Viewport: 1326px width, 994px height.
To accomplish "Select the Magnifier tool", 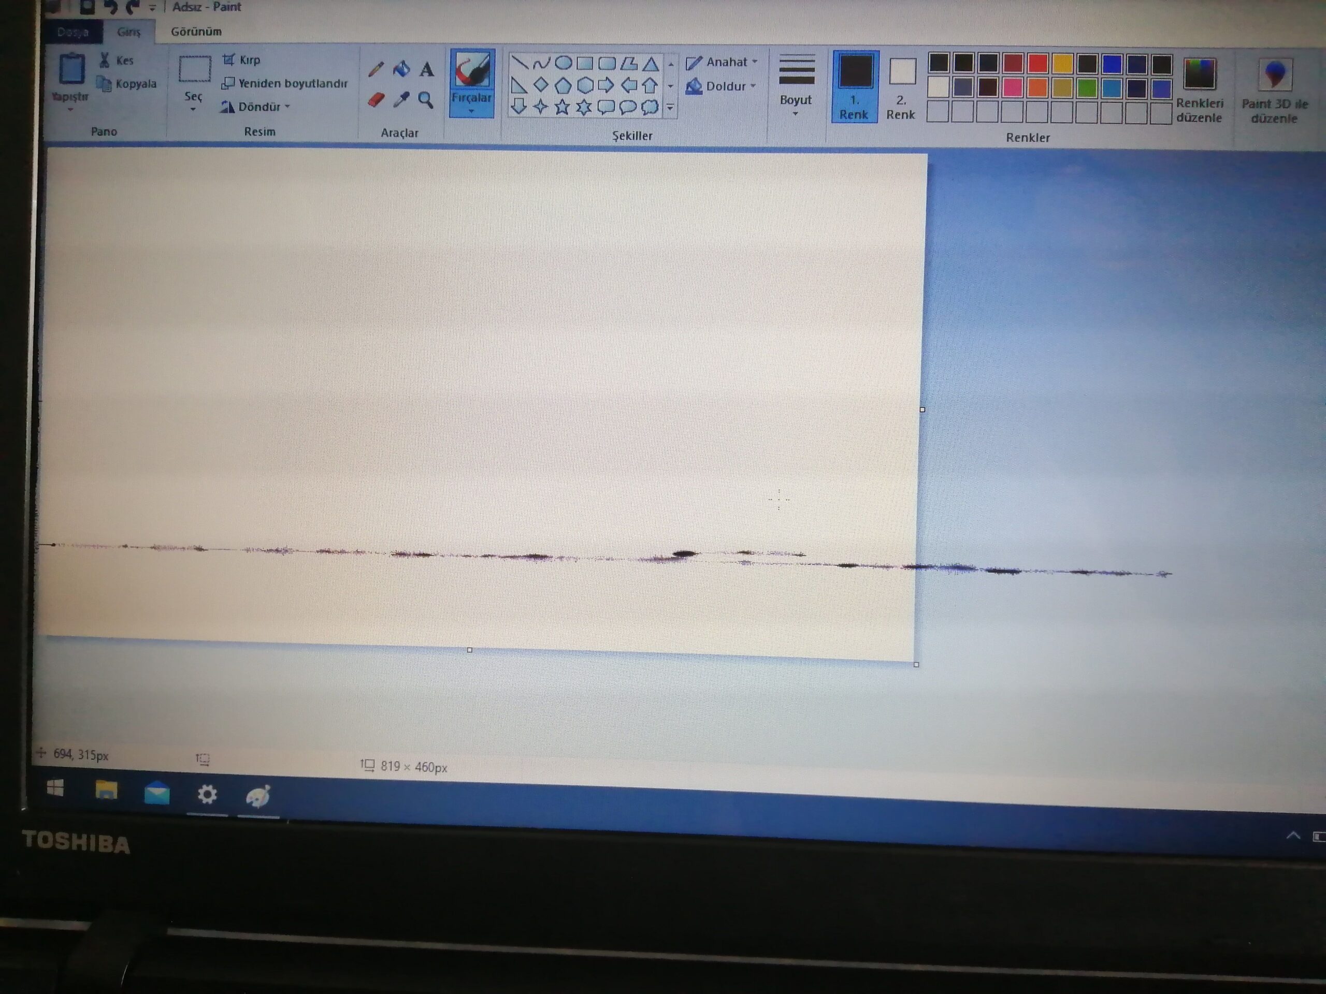I will [426, 100].
